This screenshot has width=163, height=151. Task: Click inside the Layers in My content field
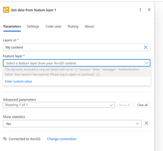pos(77,47)
